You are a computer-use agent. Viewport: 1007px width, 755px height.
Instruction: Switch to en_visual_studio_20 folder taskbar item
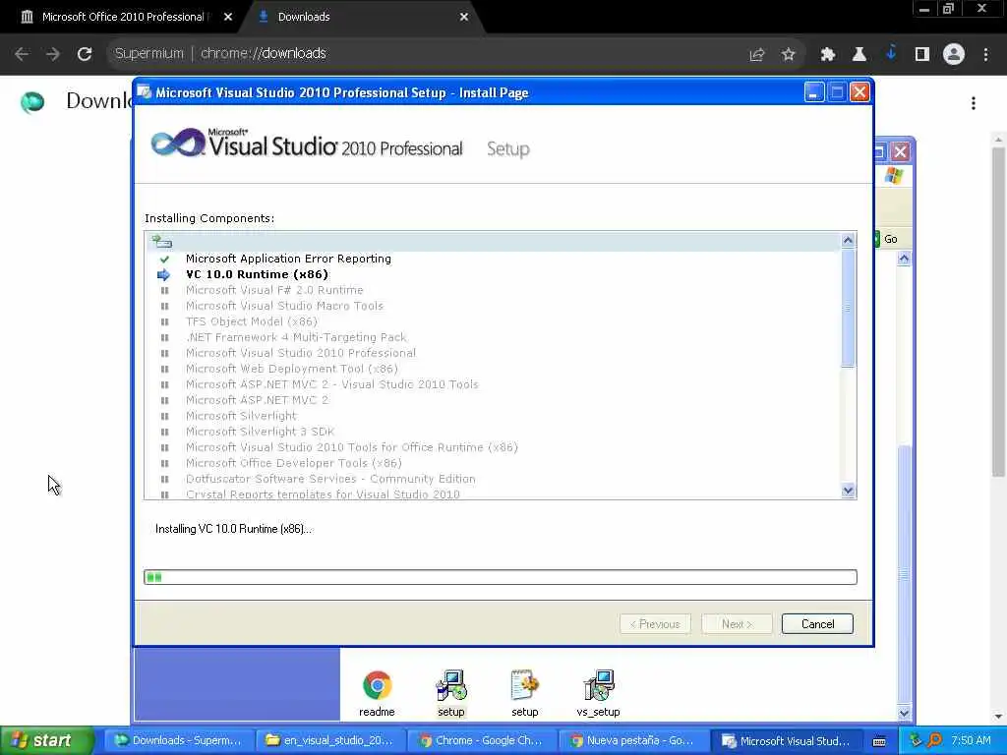coord(330,741)
